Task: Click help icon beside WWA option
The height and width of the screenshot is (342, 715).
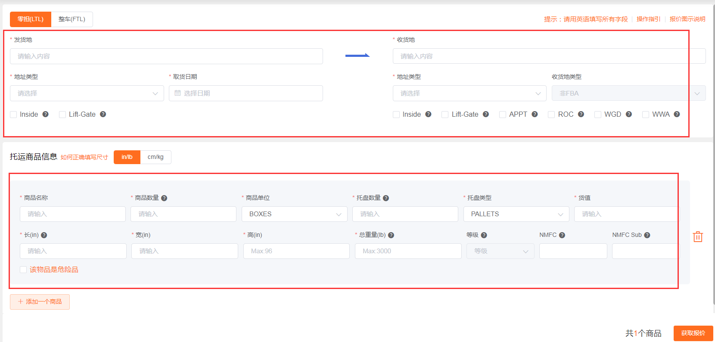Action: click(x=677, y=114)
